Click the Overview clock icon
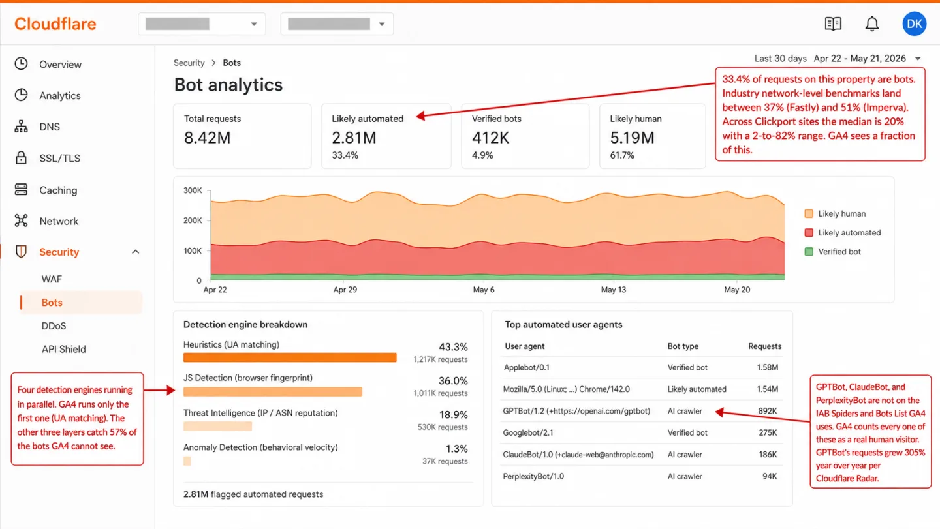Image resolution: width=940 pixels, height=529 pixels. tap(22, 64)
